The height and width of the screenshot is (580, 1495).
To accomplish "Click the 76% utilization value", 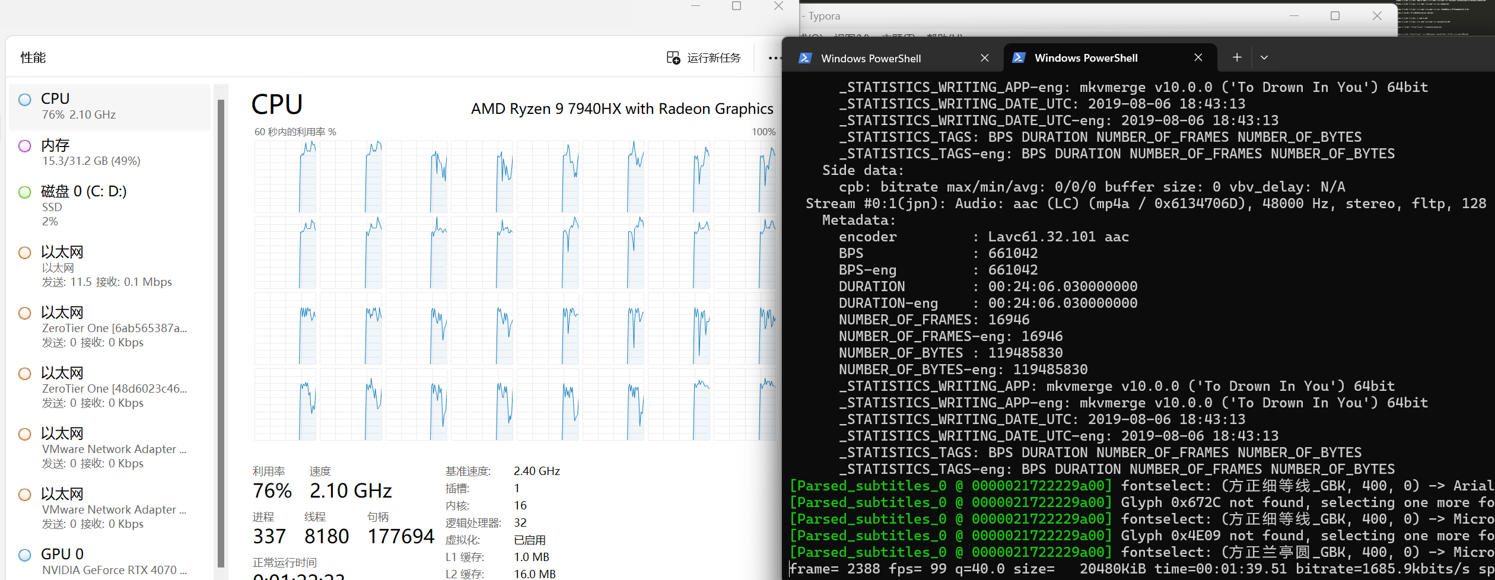I will pos(272,491).
